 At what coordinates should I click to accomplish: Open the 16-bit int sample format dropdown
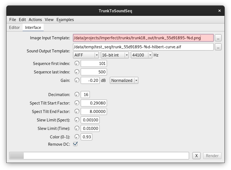(115, 55)
